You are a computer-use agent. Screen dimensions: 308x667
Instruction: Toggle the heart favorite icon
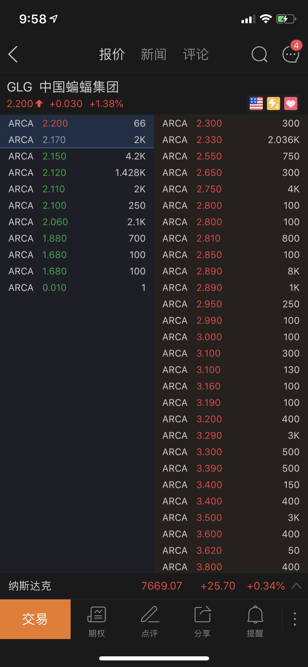290,104
